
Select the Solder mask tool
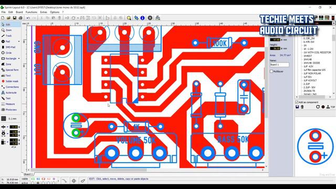coord(10,81)
